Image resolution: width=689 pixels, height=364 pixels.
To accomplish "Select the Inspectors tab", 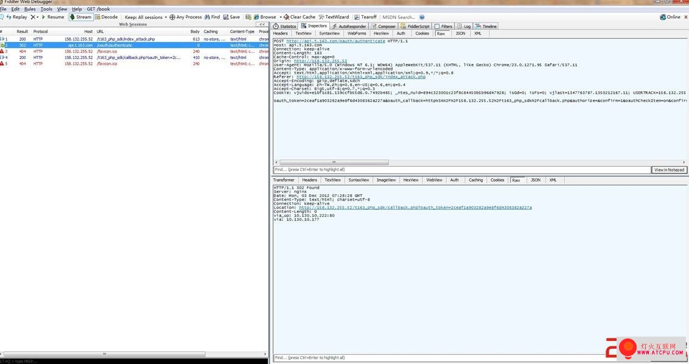I will 313,26.
